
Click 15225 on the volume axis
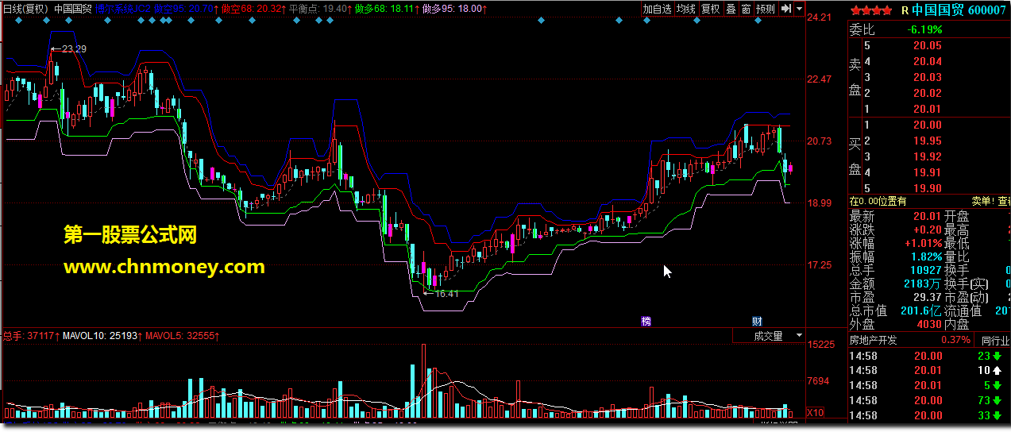click(820, 345)
